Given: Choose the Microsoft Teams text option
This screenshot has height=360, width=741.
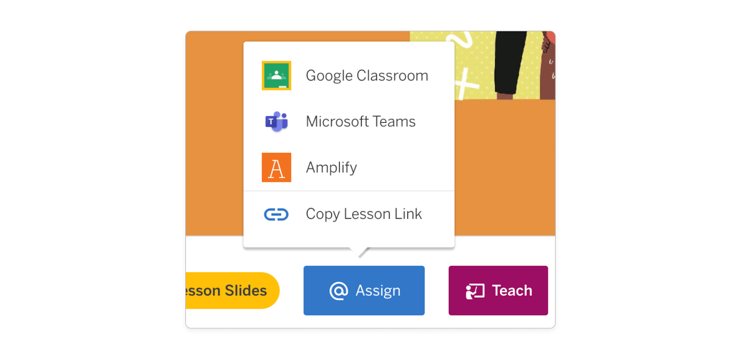Looking at the screenshot, I should pos(361,121).
